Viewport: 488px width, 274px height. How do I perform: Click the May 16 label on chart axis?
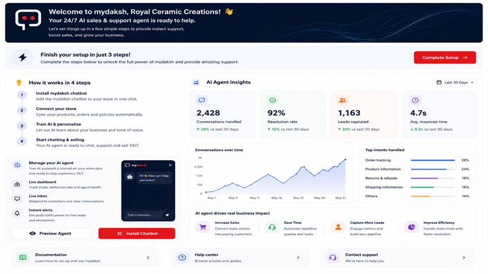[276, 198]
